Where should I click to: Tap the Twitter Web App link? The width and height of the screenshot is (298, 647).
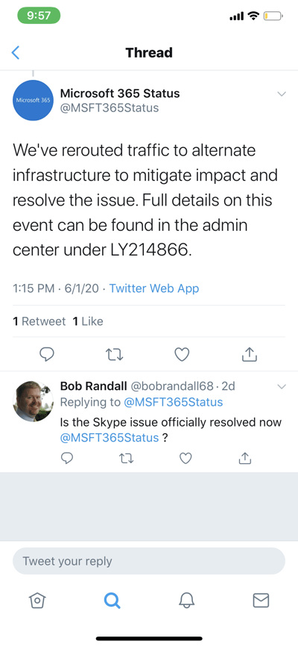click(x=154, y=288)
